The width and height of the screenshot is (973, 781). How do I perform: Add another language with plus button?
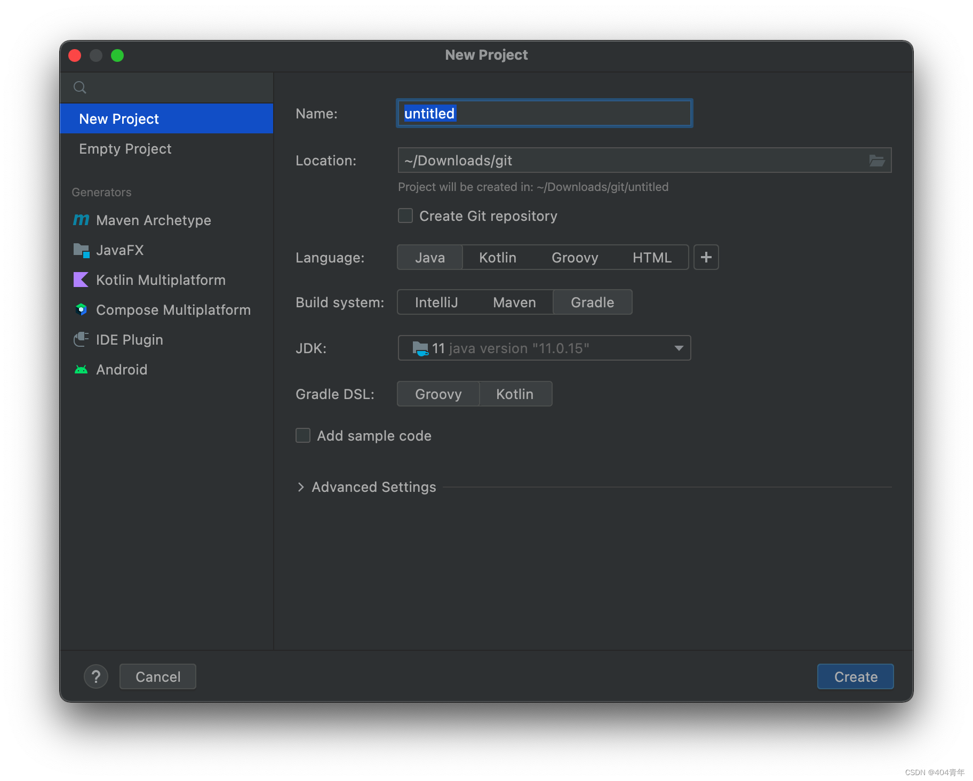coord(706,258)
